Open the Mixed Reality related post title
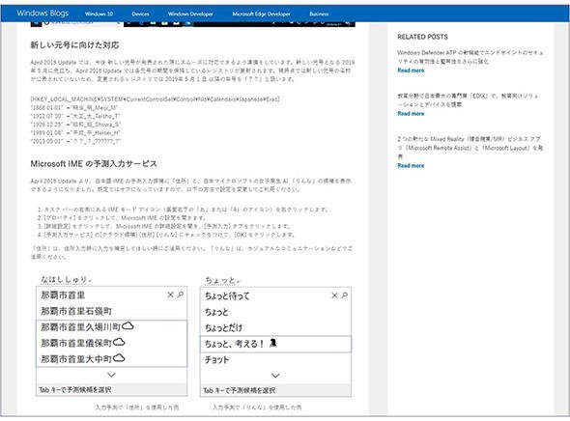 470,148
